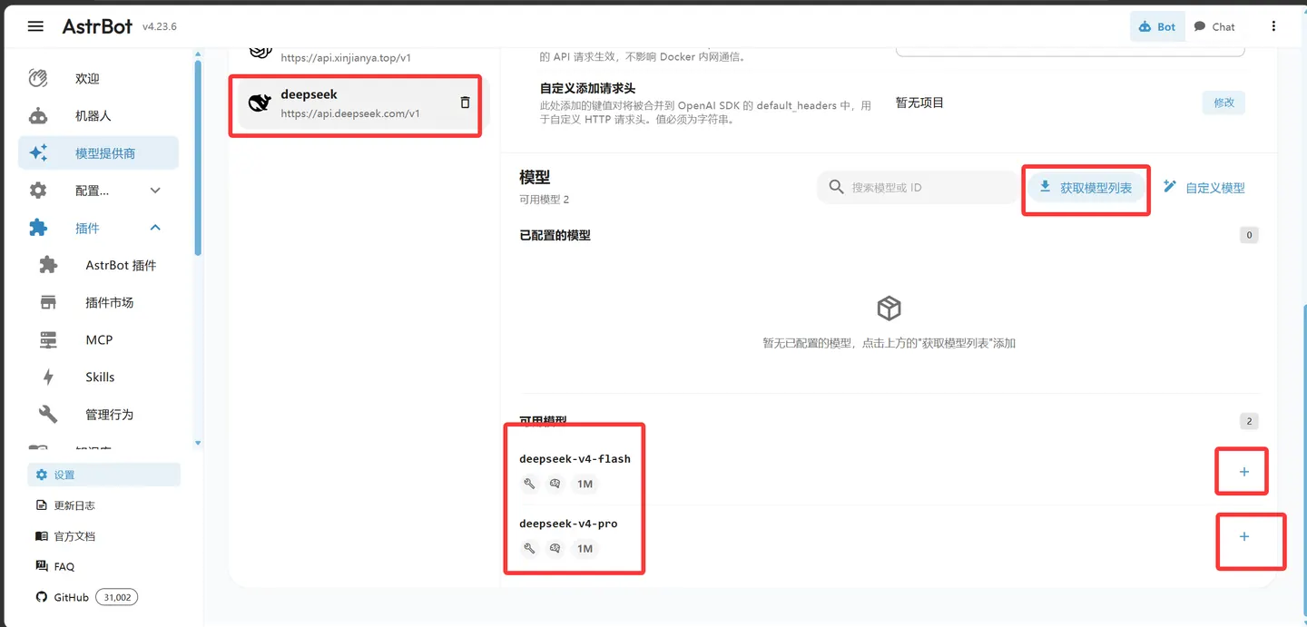
Task: Select 模型提供商 in the sidebar
Action: [x=98, y=153]
